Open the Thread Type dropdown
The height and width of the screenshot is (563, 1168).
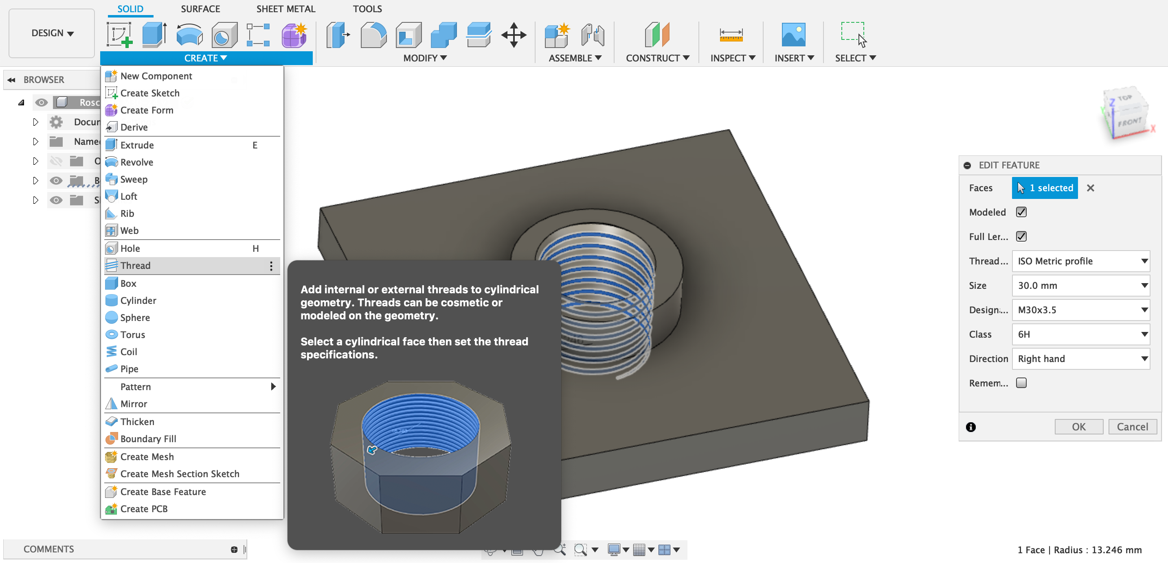click(1080, 261)
